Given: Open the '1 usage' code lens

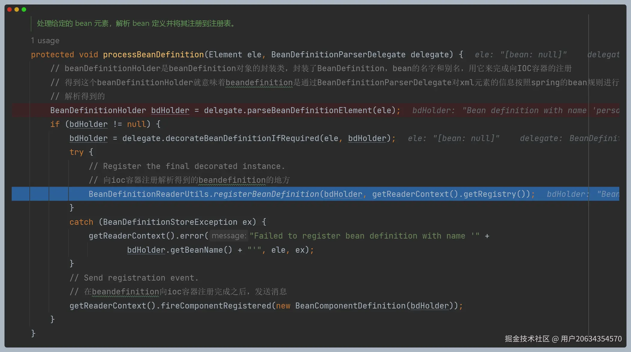Looking at the screenshot, I should (45, 41).
